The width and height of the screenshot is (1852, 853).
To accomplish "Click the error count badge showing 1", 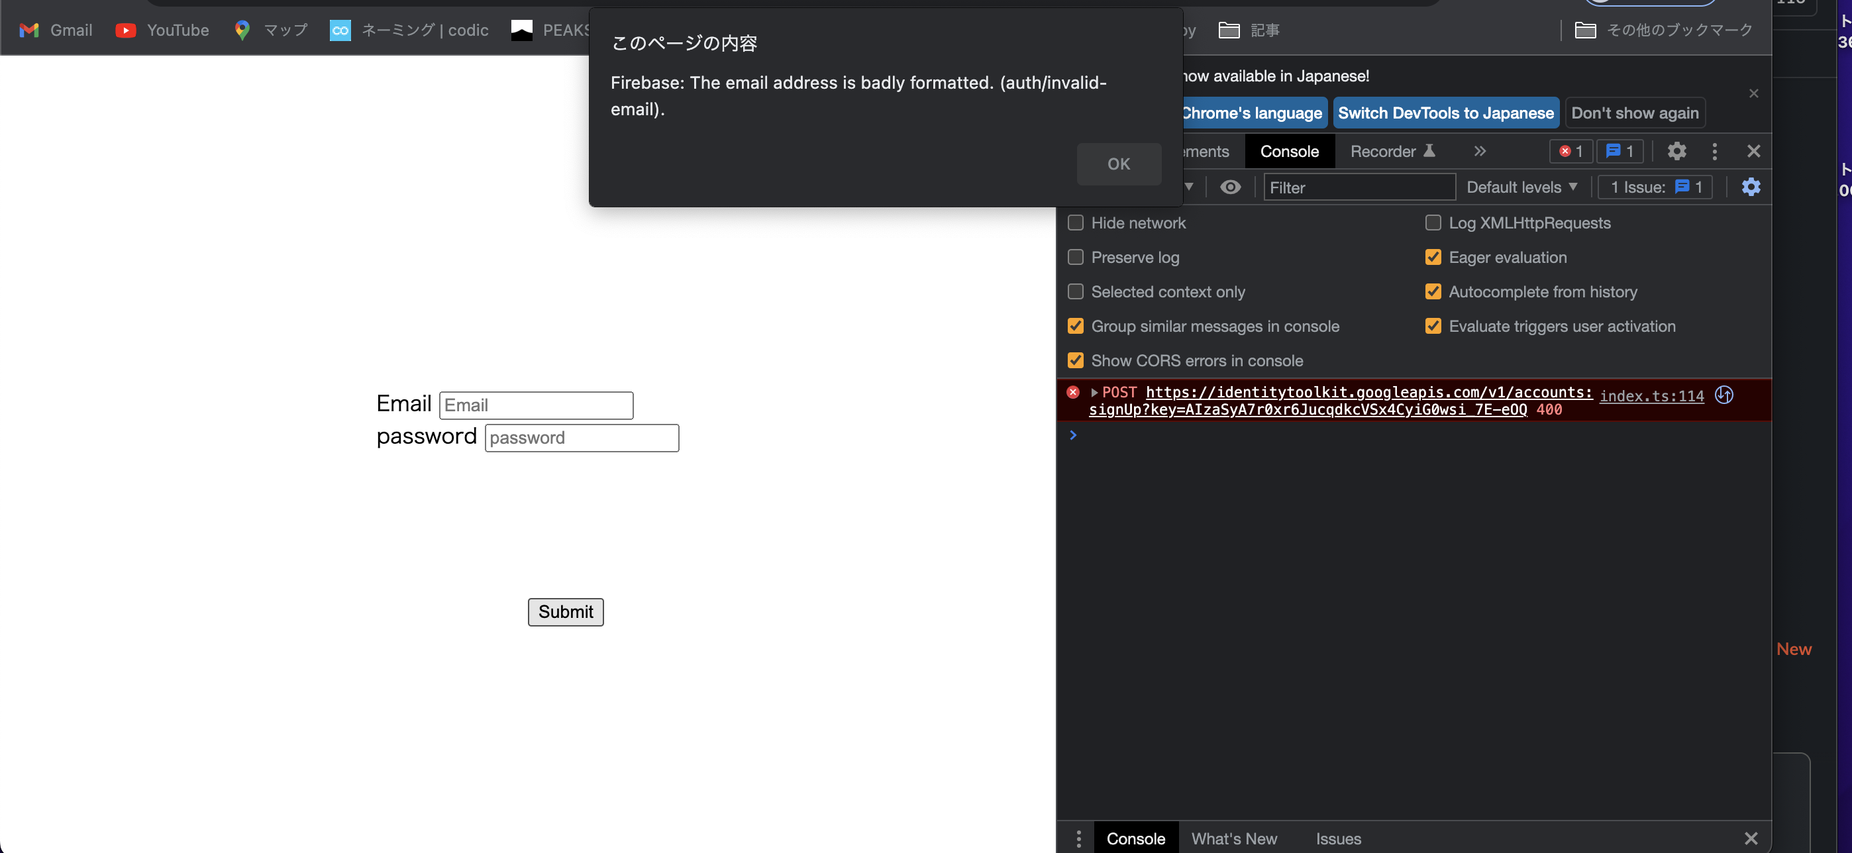I will click(x=1572, y=151).
